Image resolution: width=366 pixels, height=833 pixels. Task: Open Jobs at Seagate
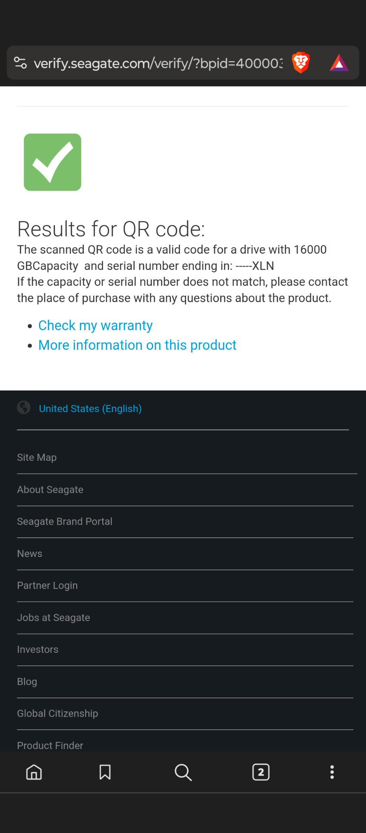[53, 618]
